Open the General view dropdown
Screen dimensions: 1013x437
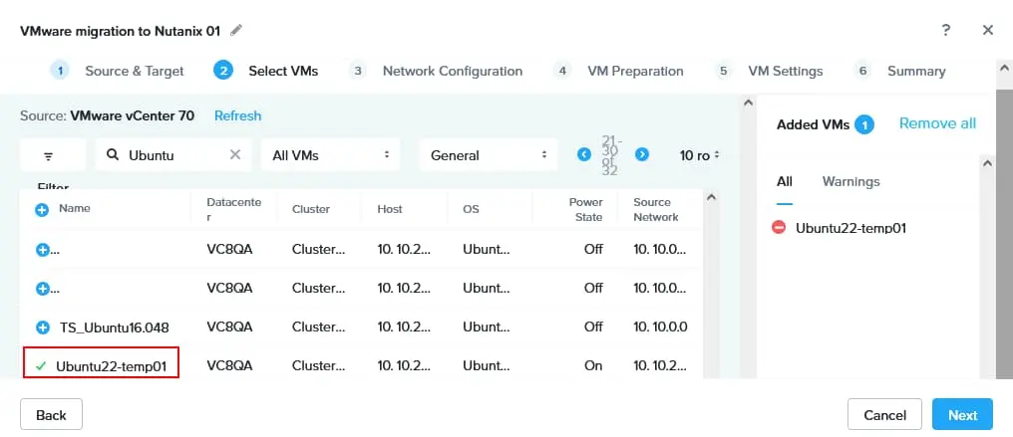click(489, 154)
